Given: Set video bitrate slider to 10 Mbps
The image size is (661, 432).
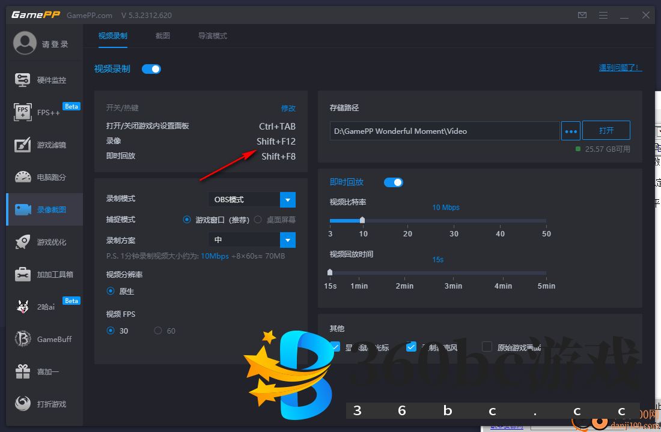Looking at the screenshot, I should point(362,220).
